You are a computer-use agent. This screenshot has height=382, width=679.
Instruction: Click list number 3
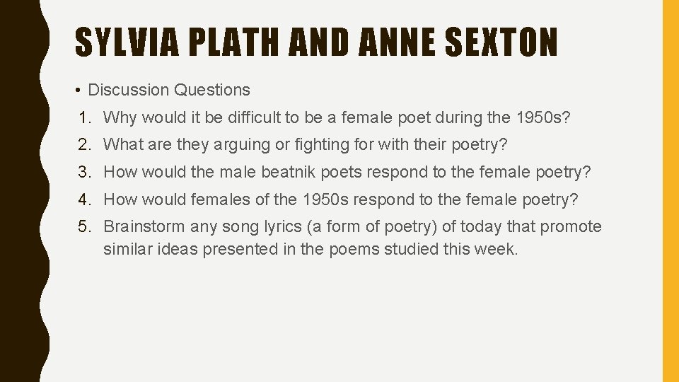84,172
